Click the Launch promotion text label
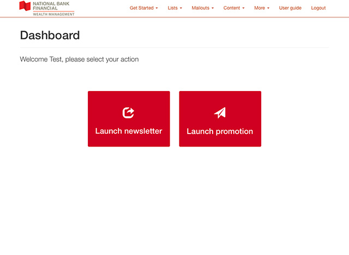The width and height of the screenshot is (349, 255). pos(220,131)
